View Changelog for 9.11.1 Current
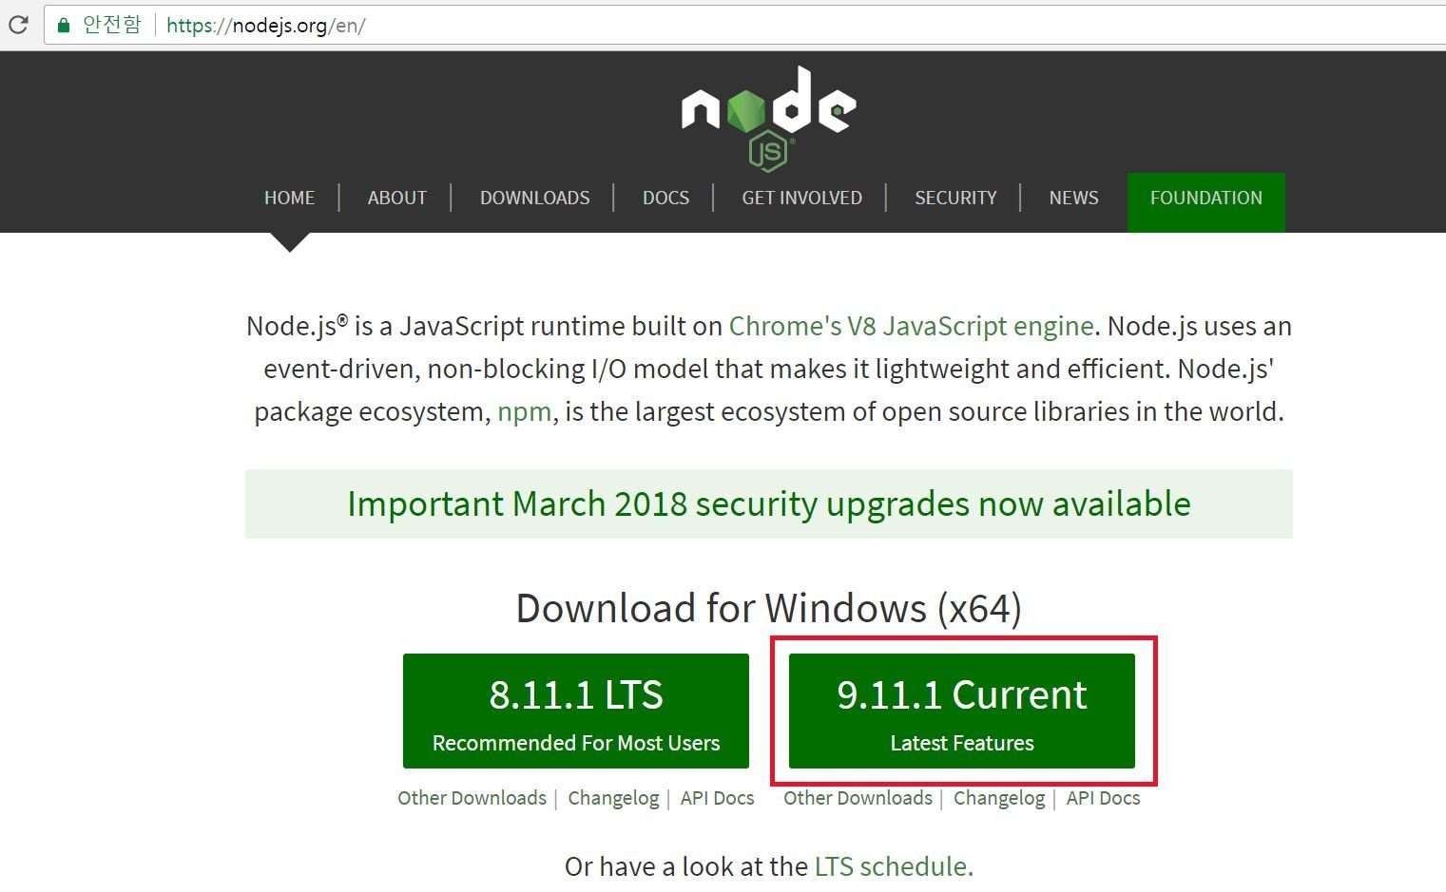The height and width of the screenshot is (892, 1446). point(999,798)
